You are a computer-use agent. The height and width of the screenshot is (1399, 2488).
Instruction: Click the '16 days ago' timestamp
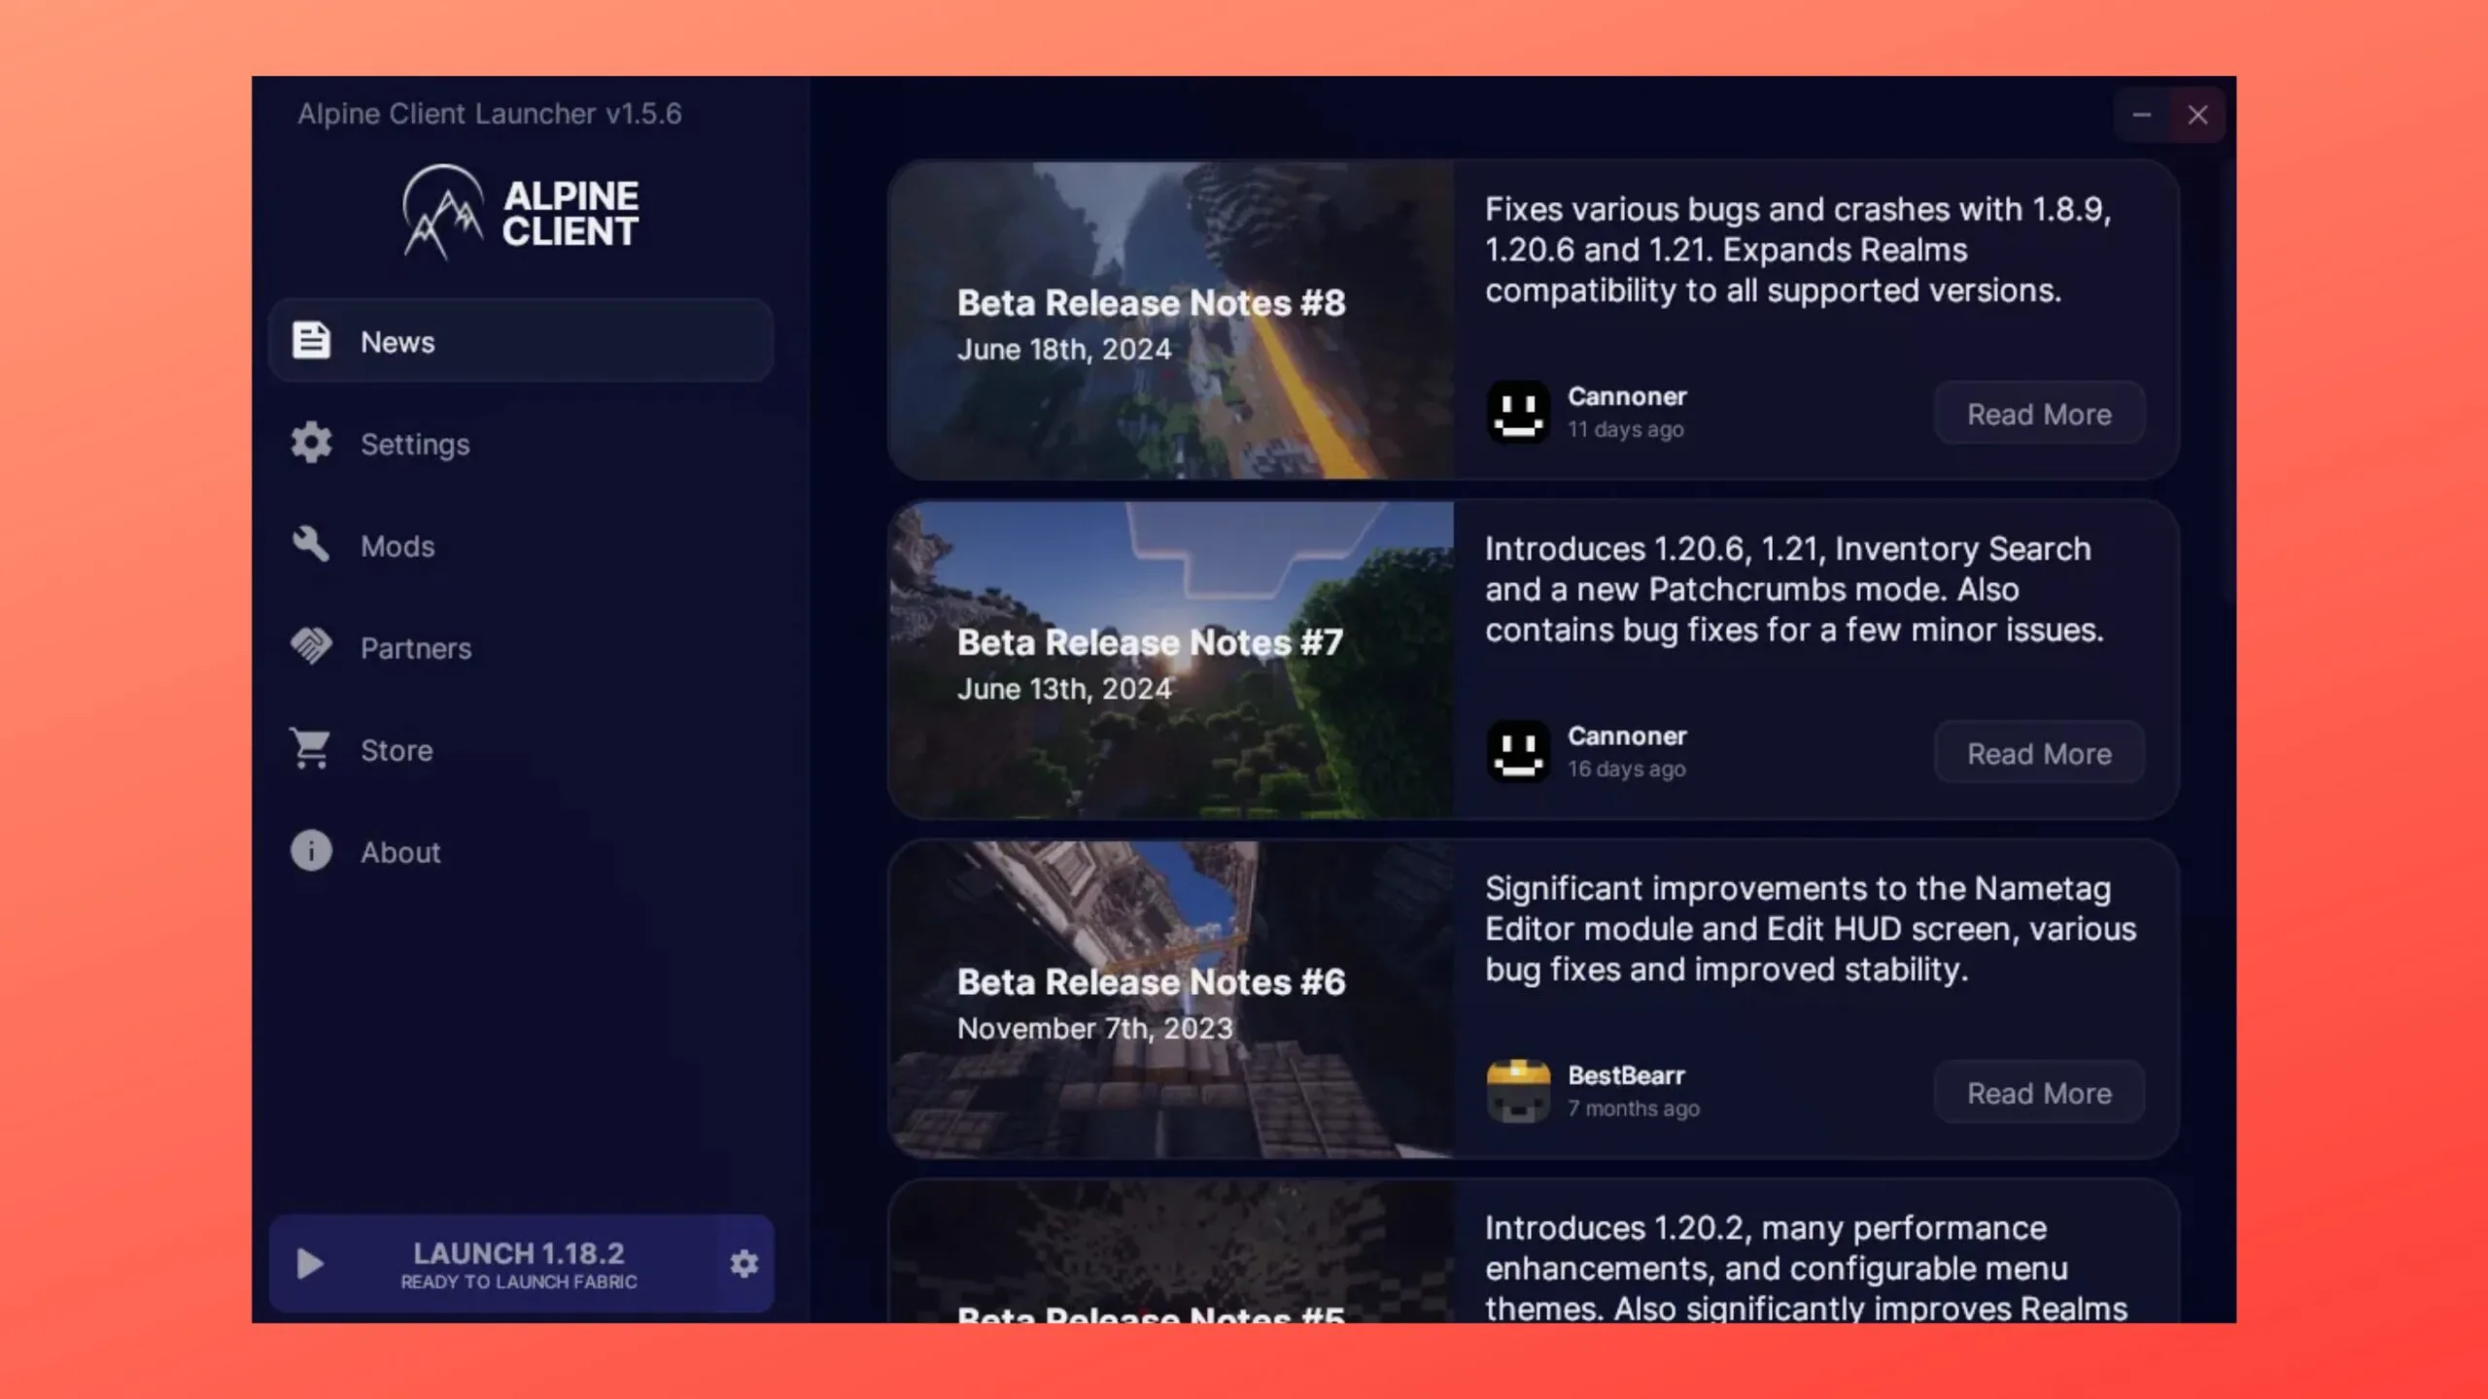[x=1626, y=768]
